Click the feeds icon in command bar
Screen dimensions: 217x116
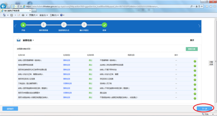[x=11, y=15]
